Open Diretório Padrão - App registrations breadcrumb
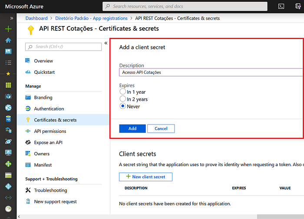The image size is (304, 219). click(91, 18)
